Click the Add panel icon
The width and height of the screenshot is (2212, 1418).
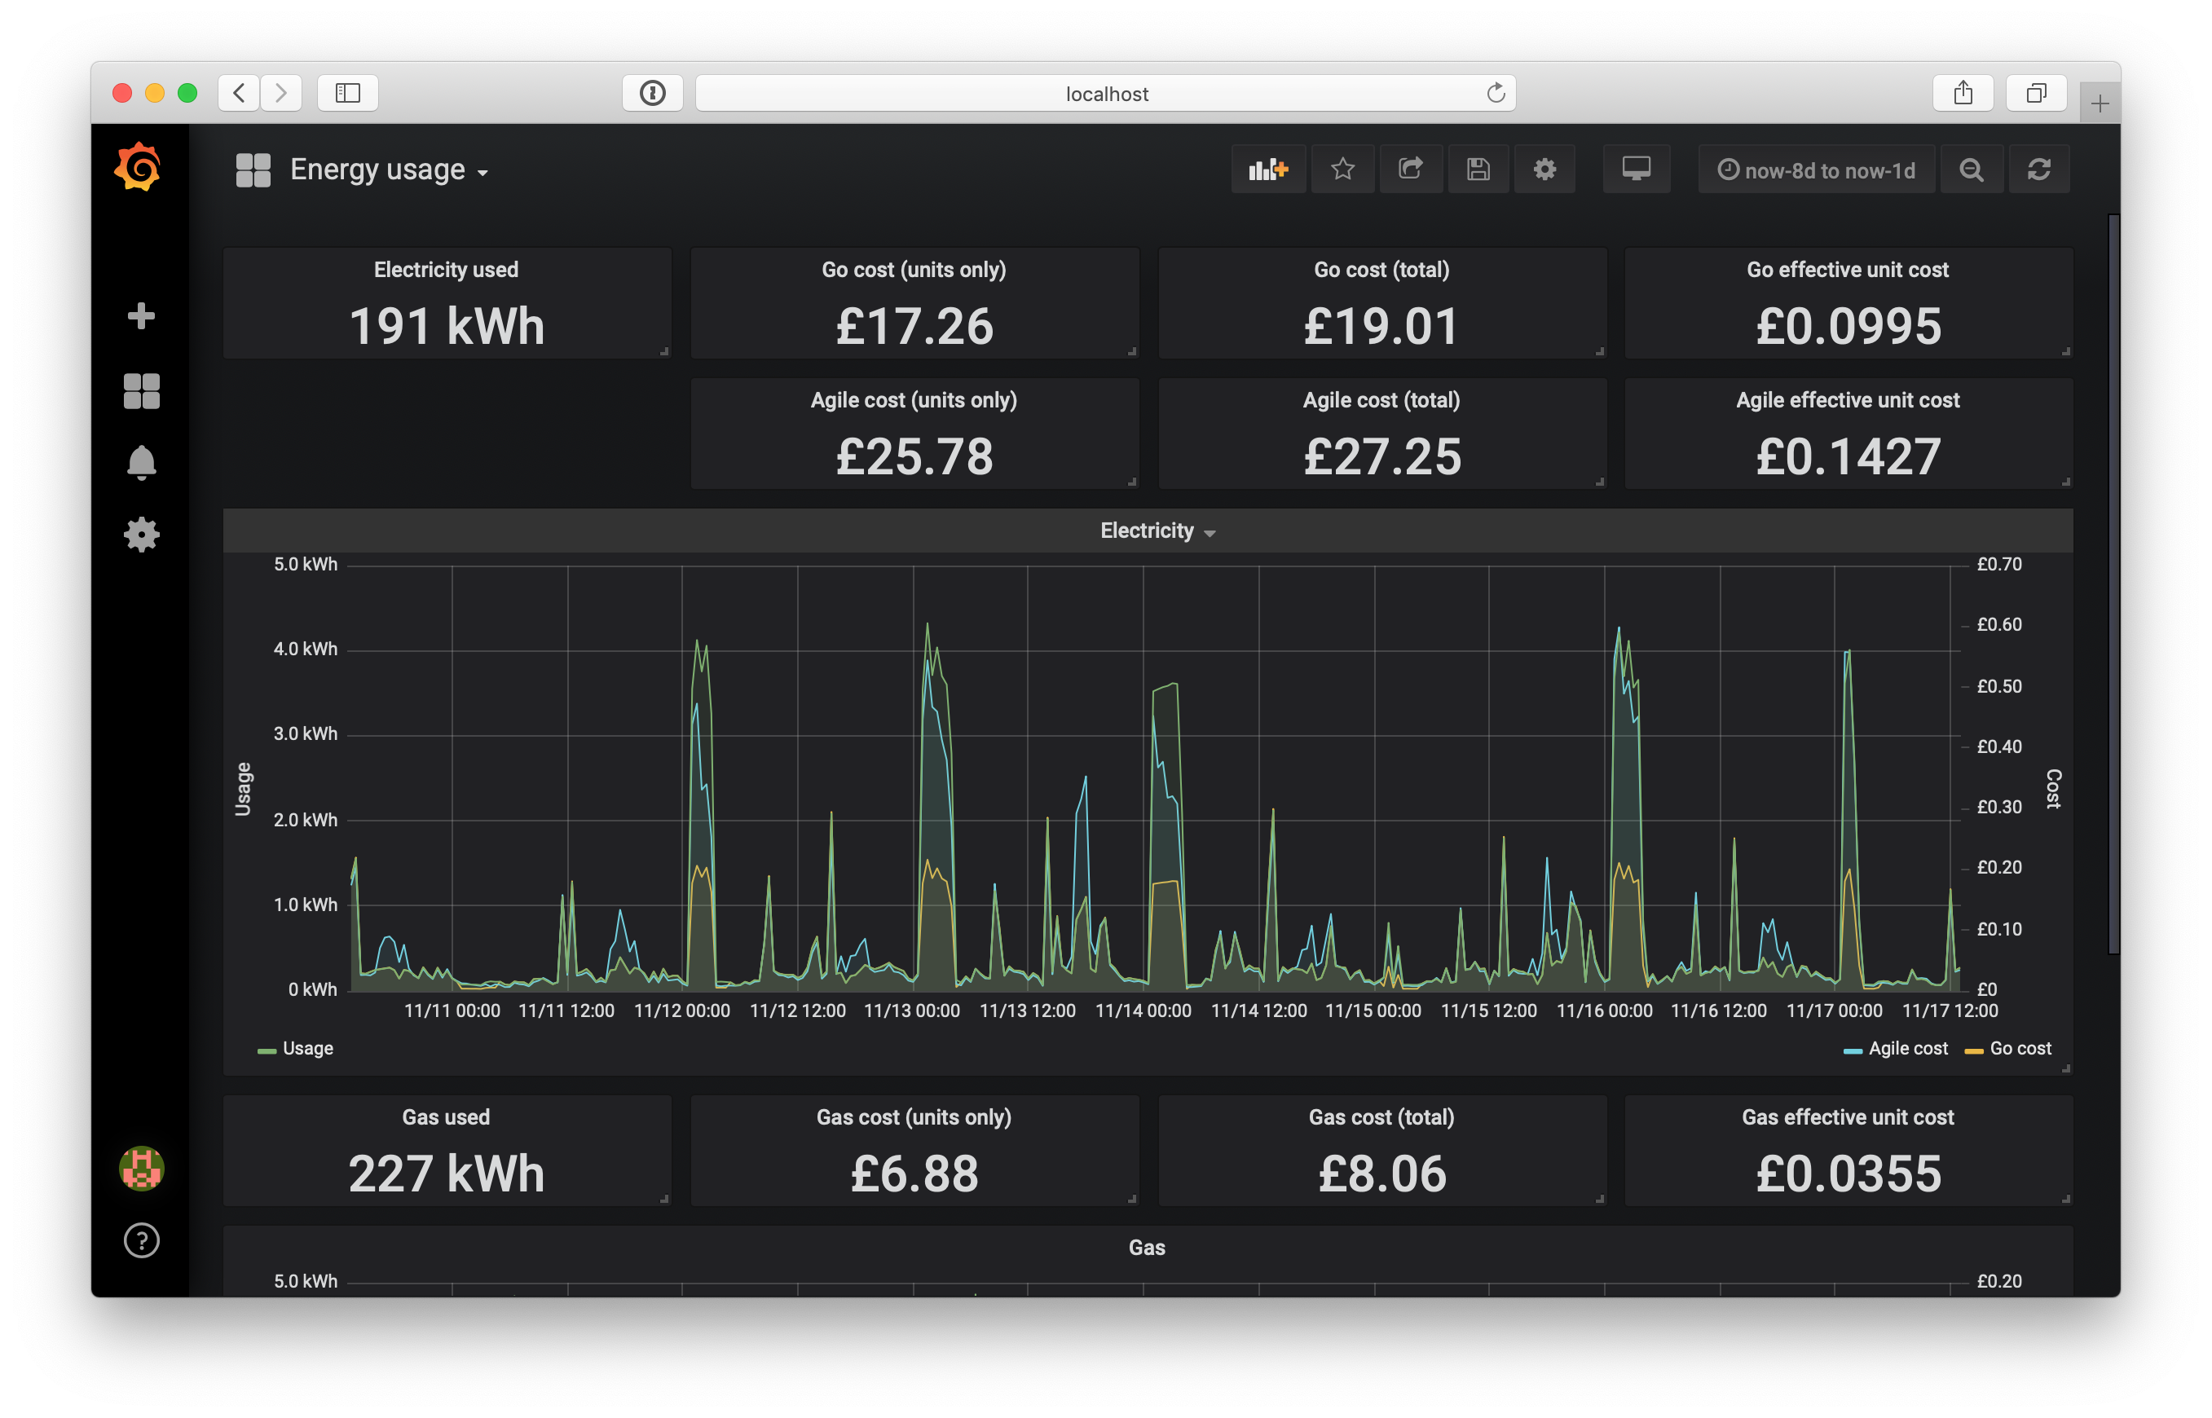1267,170
